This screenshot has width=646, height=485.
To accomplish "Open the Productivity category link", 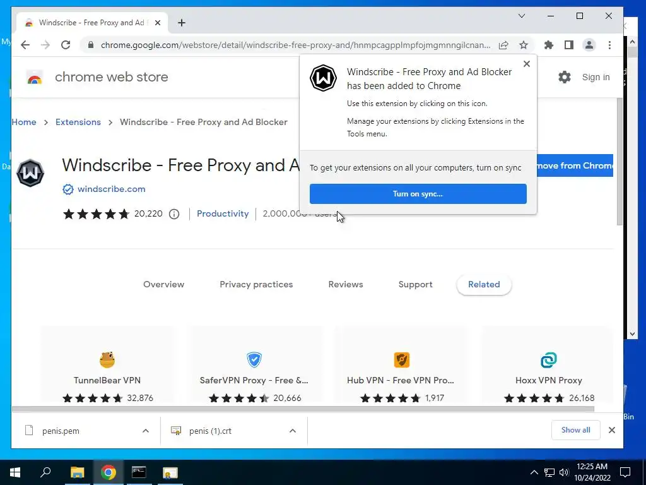I will [223, 213].
